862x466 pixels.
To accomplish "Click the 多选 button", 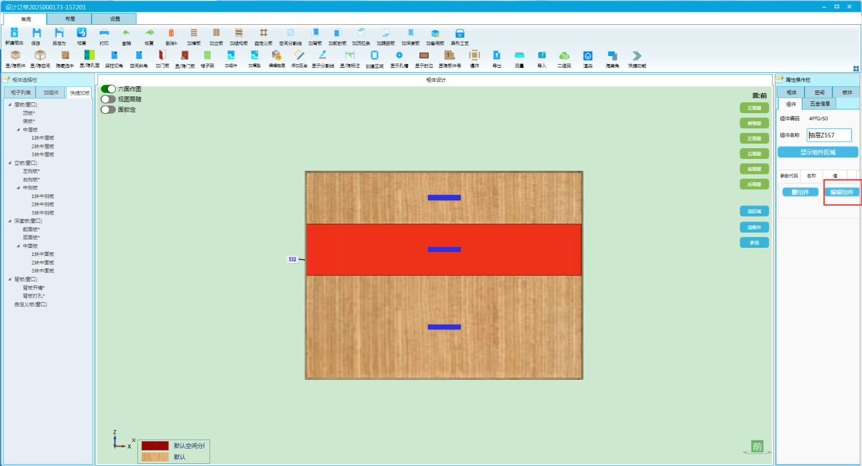I will tap(754, 243).
